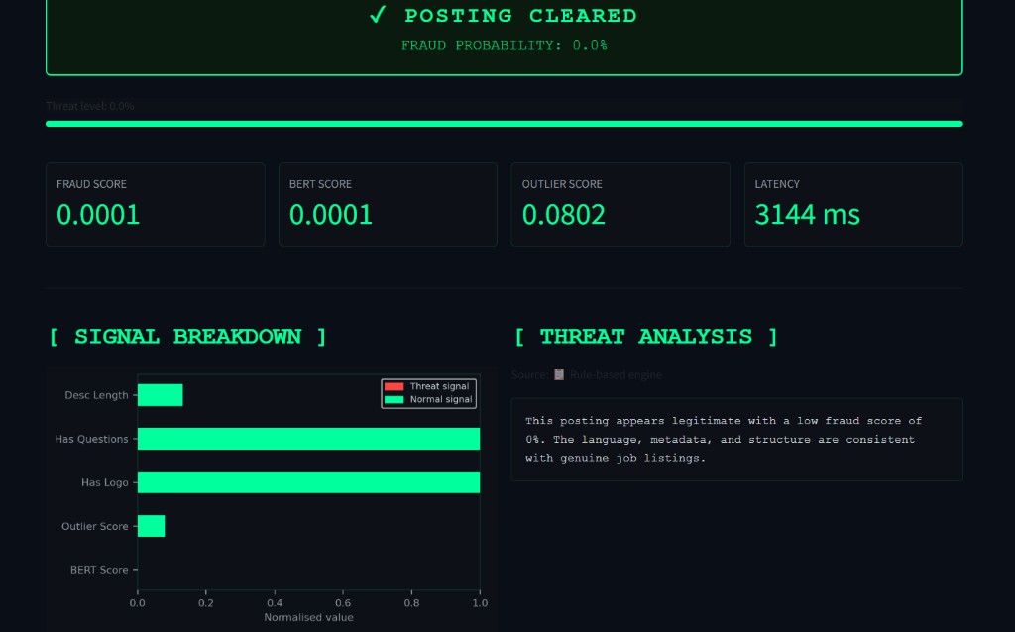Click the green Normal signal legend swatch
This screenshot has width=1015, height=632.
tap(395, 400)
